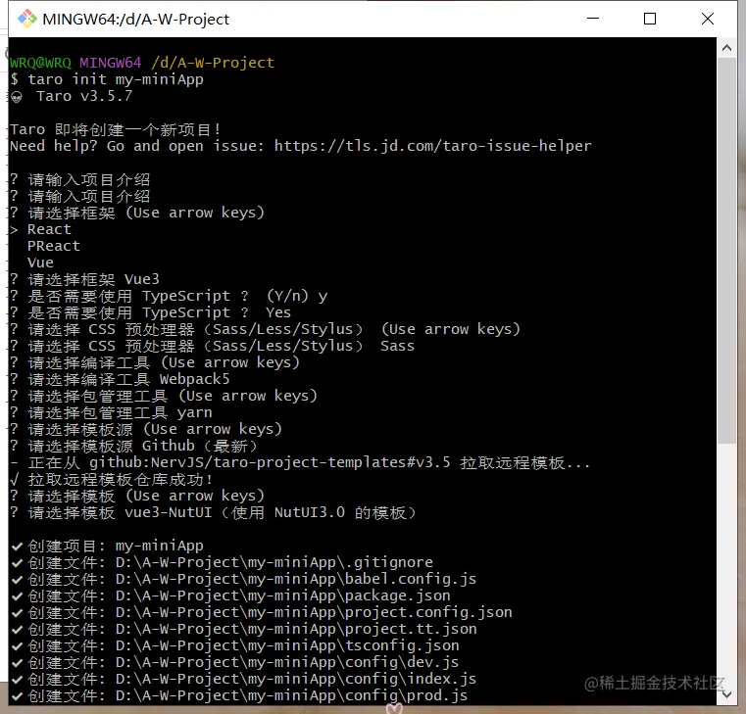Viewport: 746px width, 714px height.
Task: Click the checkmark beside .gitignore line
Action: (x=17, y=563)
